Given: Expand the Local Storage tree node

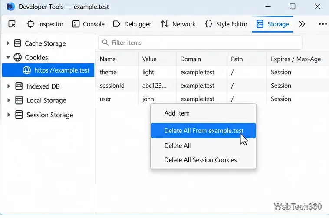Looking at the screenshot, I should tap(9, 100).
